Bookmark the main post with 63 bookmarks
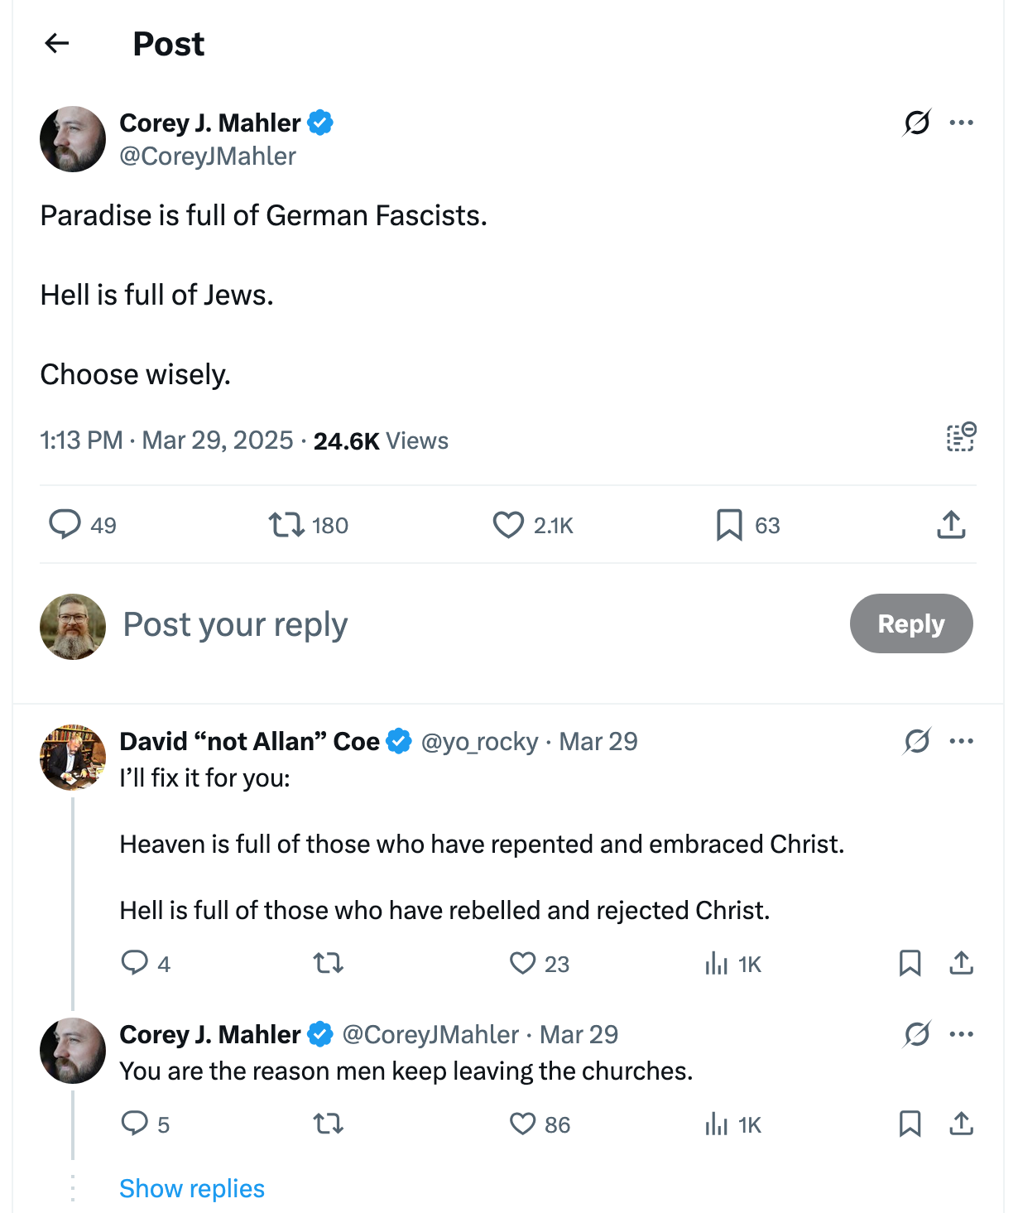This screenshot has height=1213, width=1018. click(729, 525)
